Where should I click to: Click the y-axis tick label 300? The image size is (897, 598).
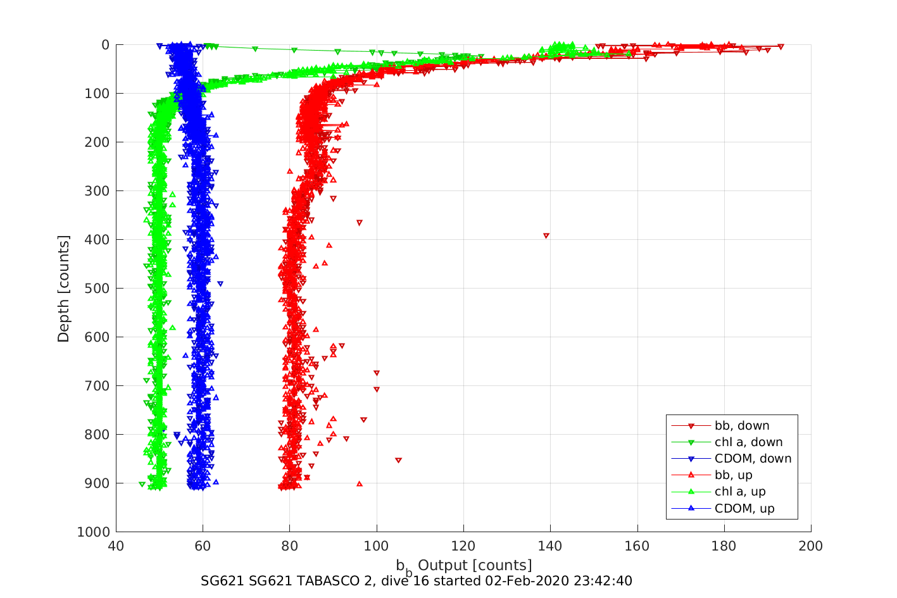coord(97,191)
